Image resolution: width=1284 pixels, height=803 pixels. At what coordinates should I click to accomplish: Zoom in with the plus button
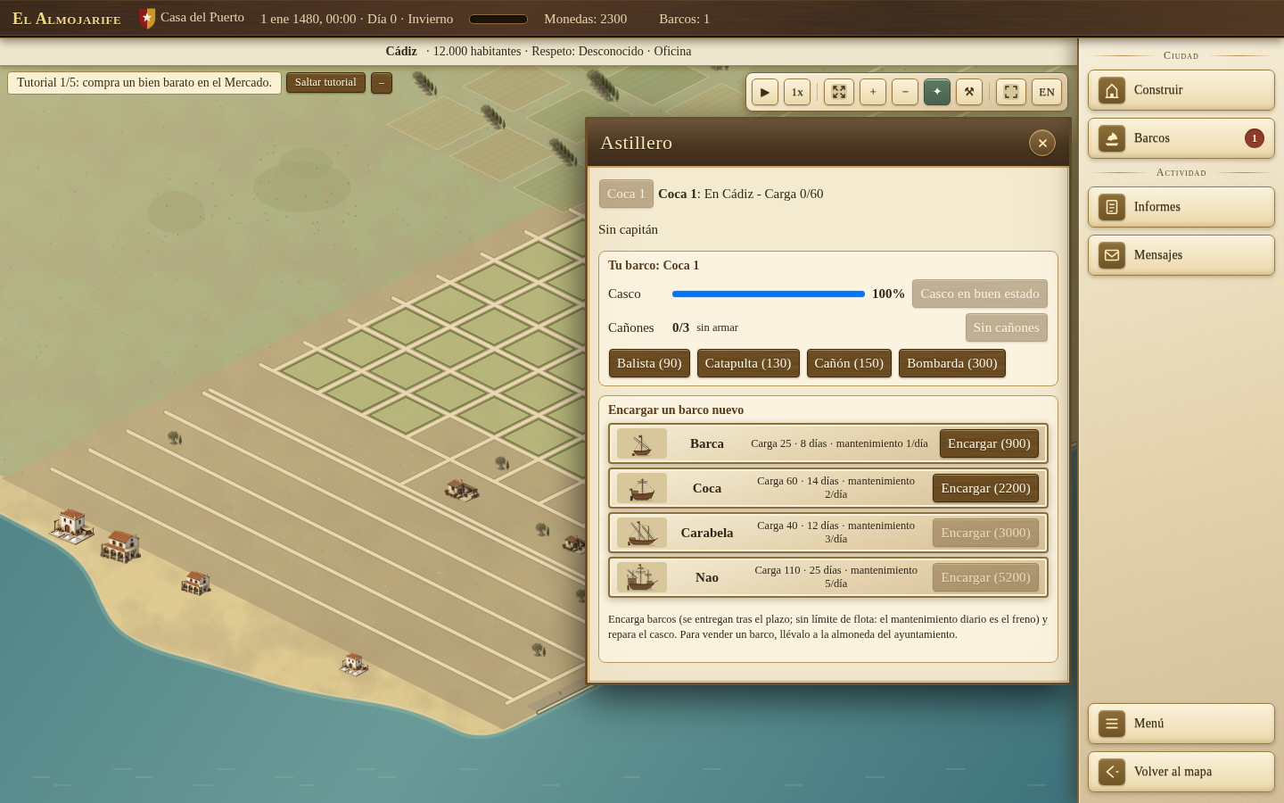coord(873,92)
